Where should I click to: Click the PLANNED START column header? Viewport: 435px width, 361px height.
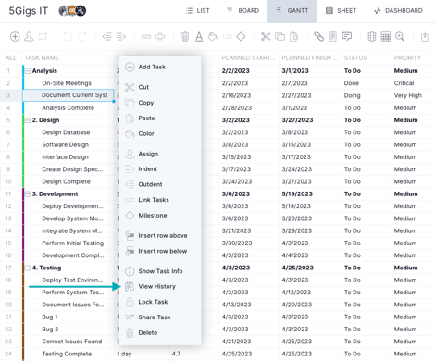point(248,57)
